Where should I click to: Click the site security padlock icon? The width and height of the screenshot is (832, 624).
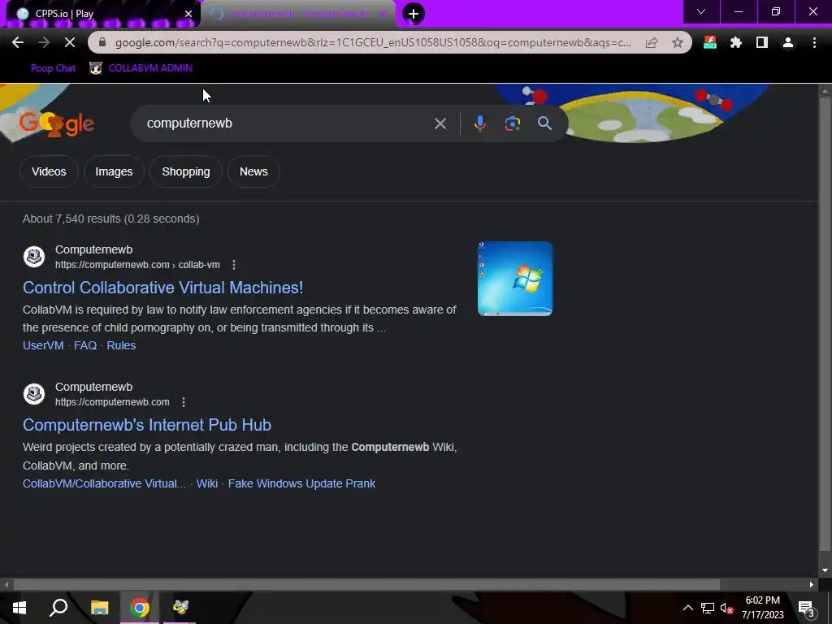point(102,42)
